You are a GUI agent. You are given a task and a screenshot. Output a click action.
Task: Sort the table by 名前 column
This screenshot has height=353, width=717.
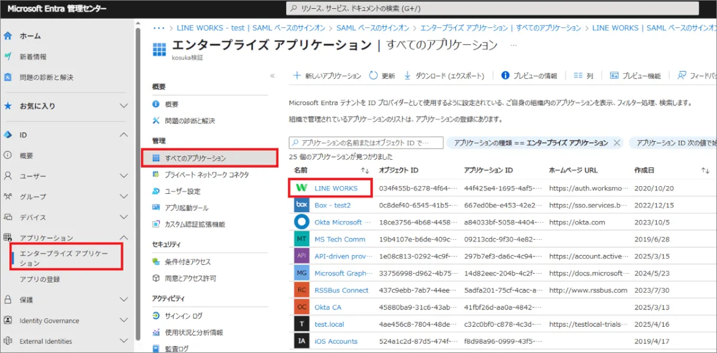coord(299,171)
